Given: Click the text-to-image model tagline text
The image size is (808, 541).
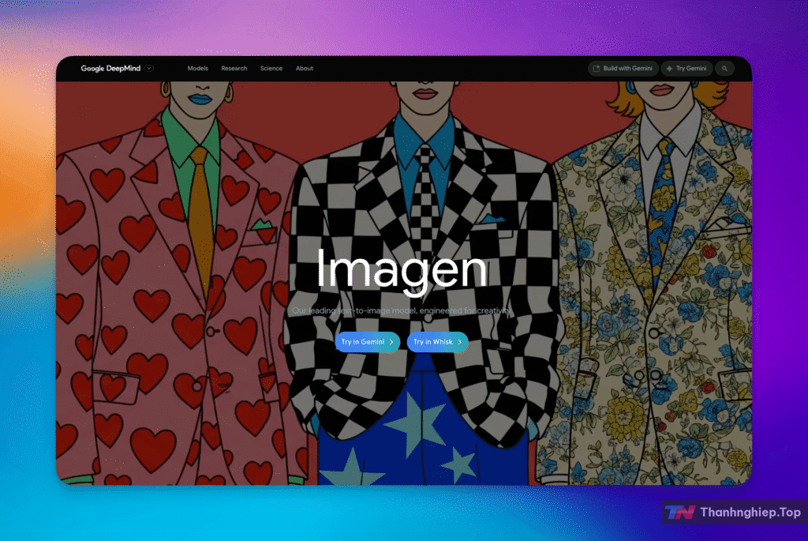Looking at the screenshot, I should [x=402, y=310].
